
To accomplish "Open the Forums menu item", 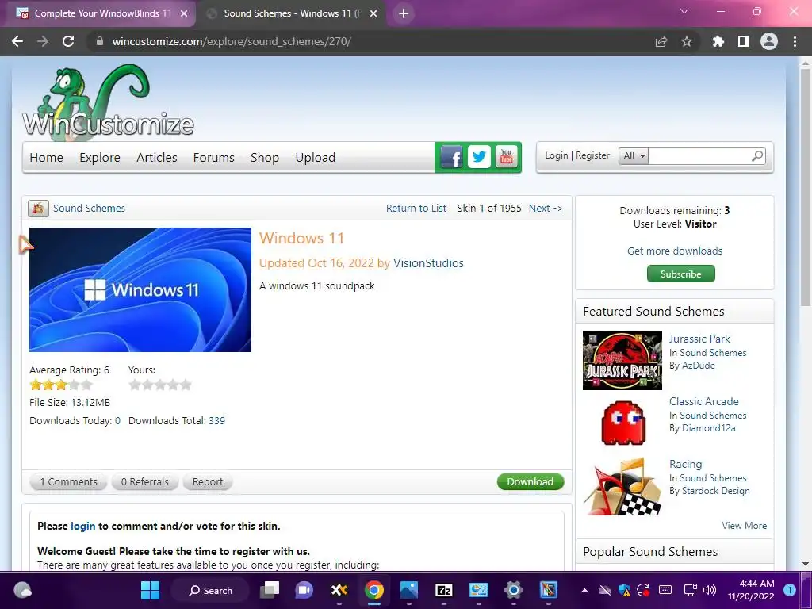I will click(214, 158).
